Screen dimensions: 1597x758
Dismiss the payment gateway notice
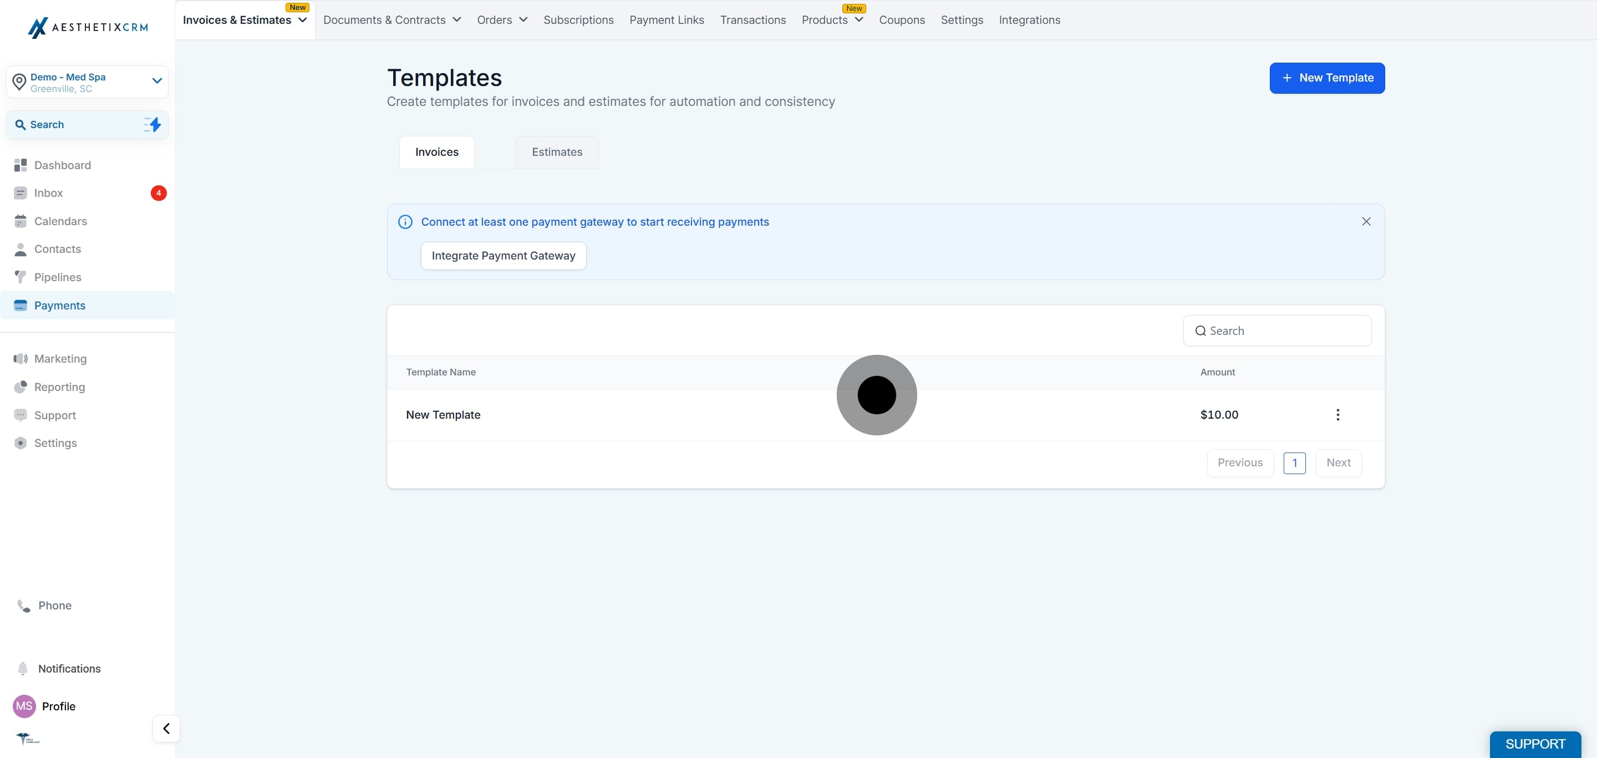[1366, 221]
